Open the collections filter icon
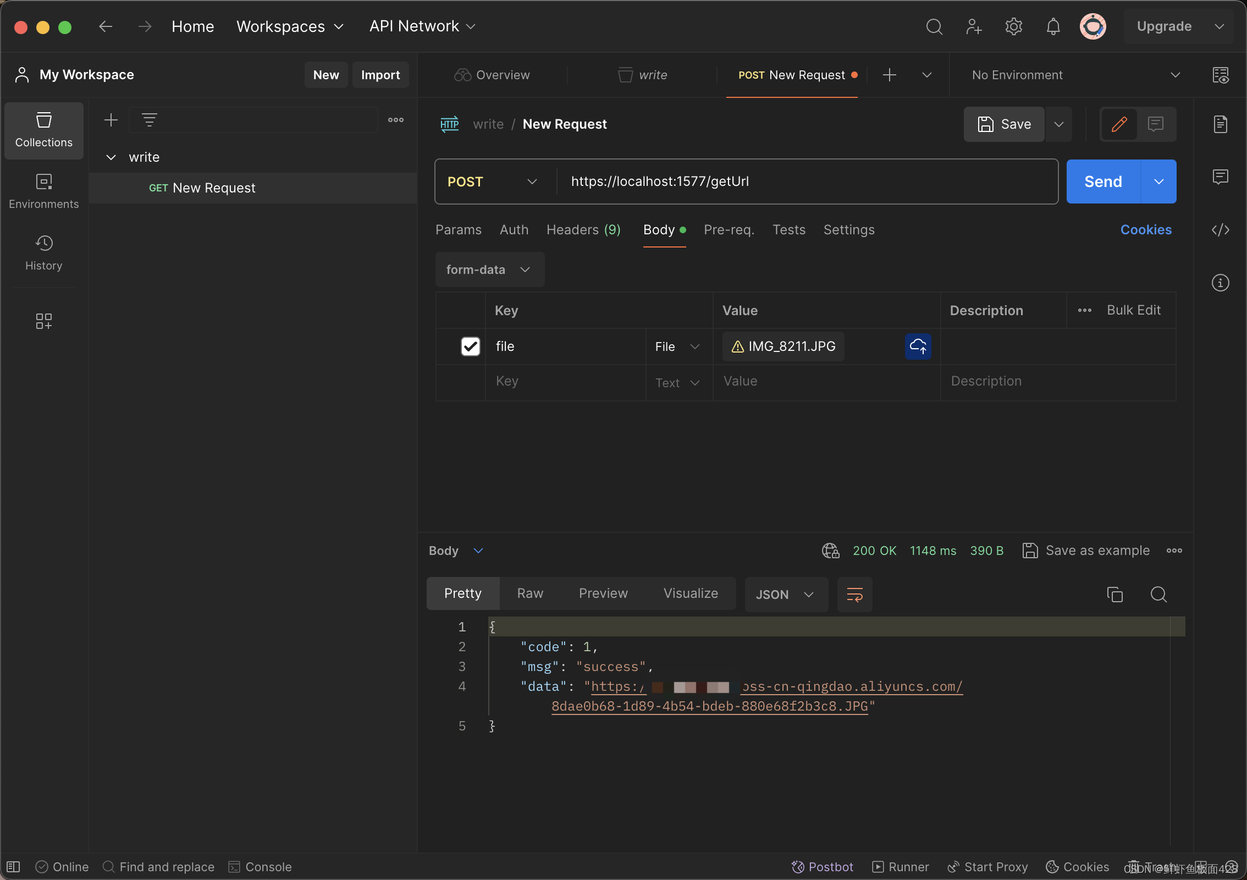The image size is (1247, 880). click(149, 120)
